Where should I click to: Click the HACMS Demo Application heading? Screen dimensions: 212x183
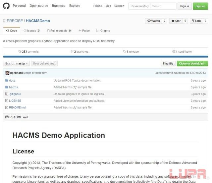coord(59,135)
